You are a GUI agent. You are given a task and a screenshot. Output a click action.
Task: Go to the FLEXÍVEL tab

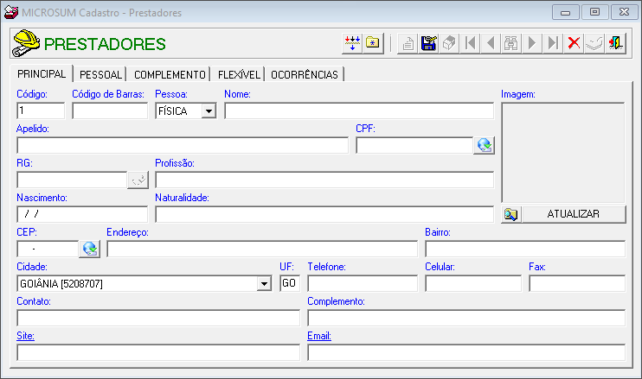tap(238, 74)
